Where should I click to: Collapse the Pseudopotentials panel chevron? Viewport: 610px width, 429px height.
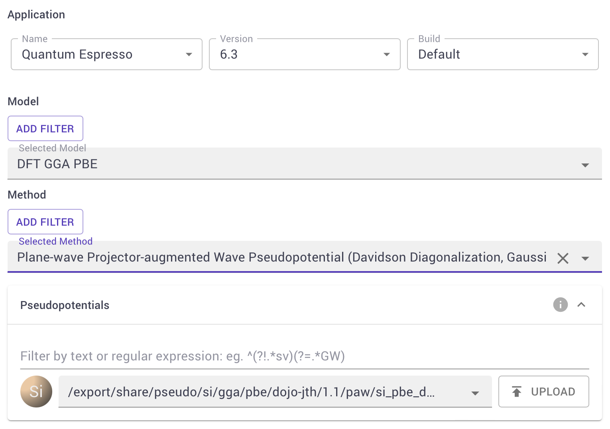tap(581, 305)
